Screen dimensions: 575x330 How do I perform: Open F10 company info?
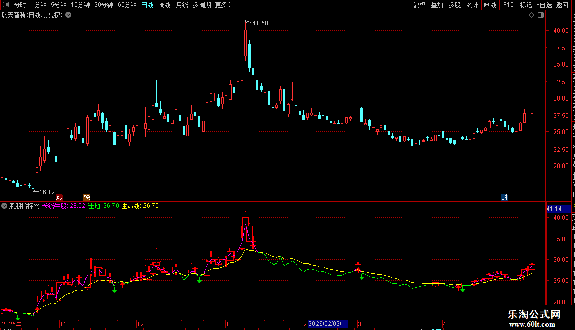(x=508, y=5)
